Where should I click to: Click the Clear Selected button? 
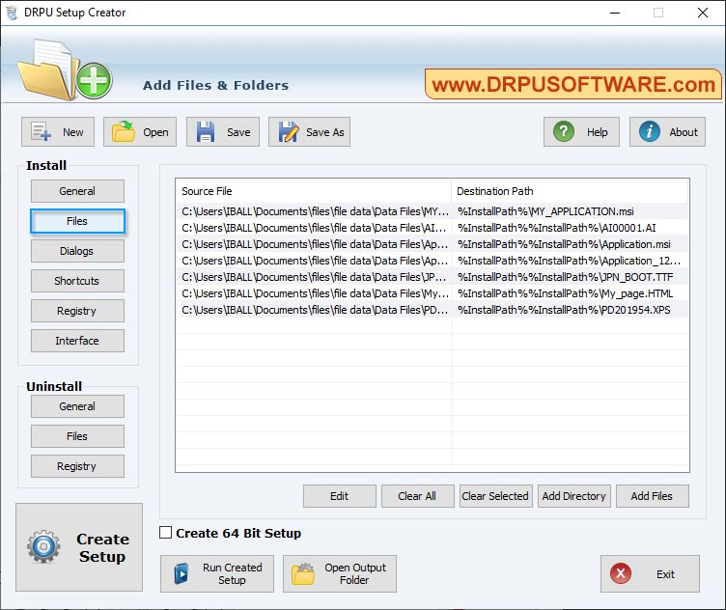496,496
